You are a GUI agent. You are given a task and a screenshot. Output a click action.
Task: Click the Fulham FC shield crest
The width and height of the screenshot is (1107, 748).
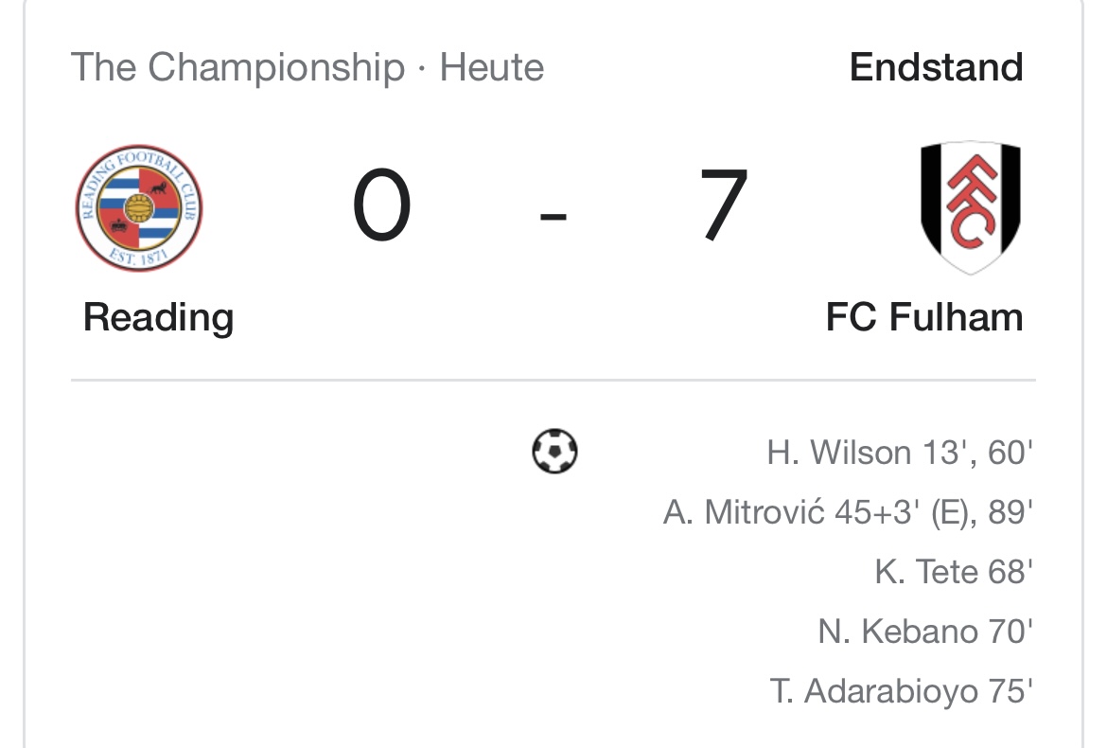tap(970, 208)
